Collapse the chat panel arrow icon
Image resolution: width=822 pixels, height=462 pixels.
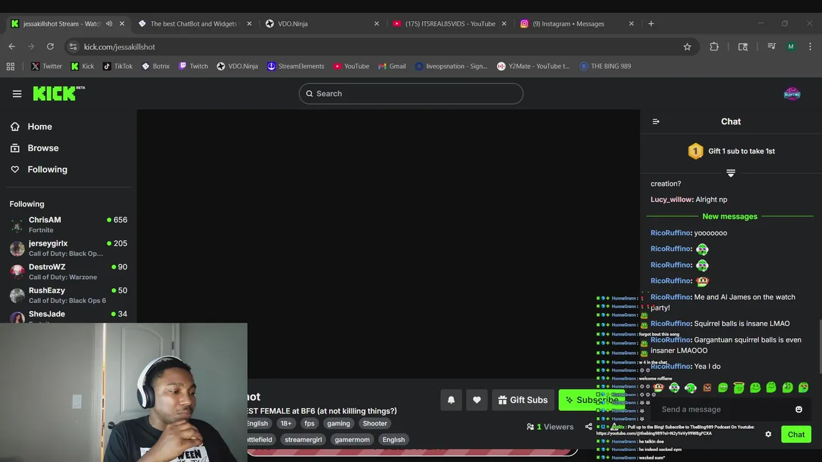(x=656, y=121)
